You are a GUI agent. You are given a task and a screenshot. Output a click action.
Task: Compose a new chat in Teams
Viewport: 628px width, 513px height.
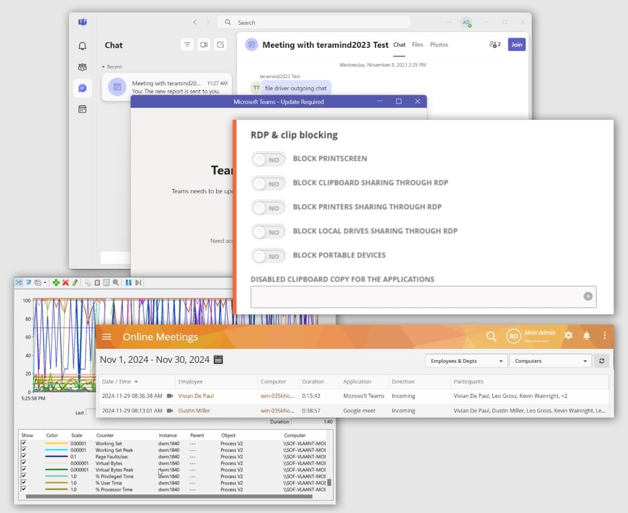tap(220, 44)
